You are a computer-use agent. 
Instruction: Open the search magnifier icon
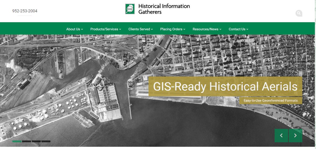pos(299,13)
